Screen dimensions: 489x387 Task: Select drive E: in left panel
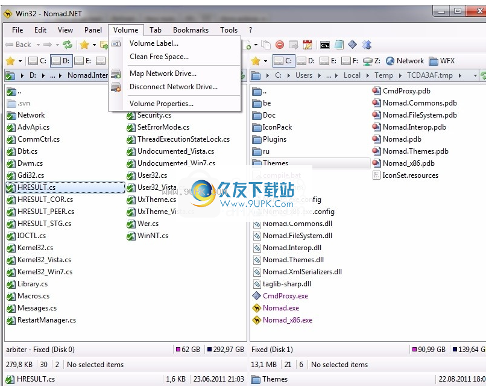point(83,61)
